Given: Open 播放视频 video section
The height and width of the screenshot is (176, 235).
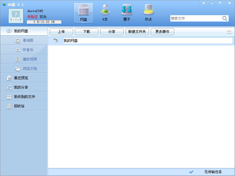Looking at the screenshot, I should (24, 59).
